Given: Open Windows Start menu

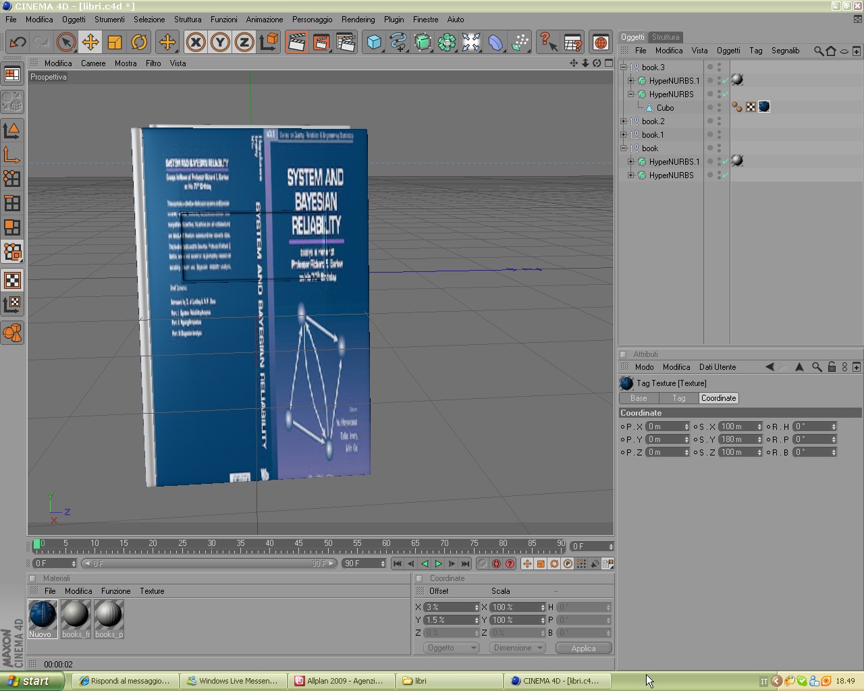Looking at the screenshot, I should pos(32,681).
